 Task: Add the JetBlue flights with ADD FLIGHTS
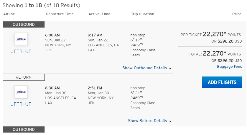pos(222,82)
